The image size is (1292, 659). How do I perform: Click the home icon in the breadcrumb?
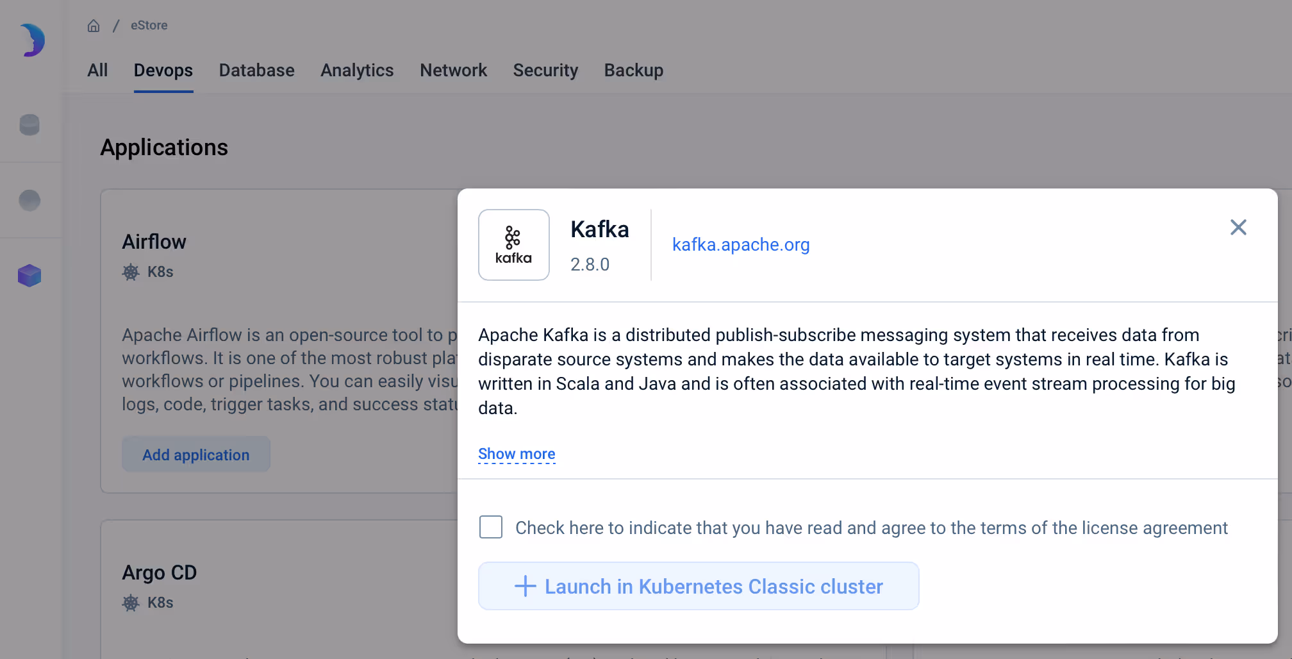click(x=94, y=25)
